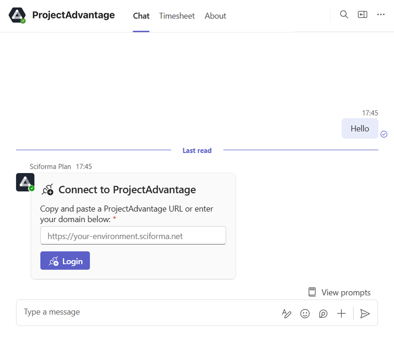This screenshot has height=337, width=394.
Task: Open the search magnifier icon
Action: coord(344,15)
